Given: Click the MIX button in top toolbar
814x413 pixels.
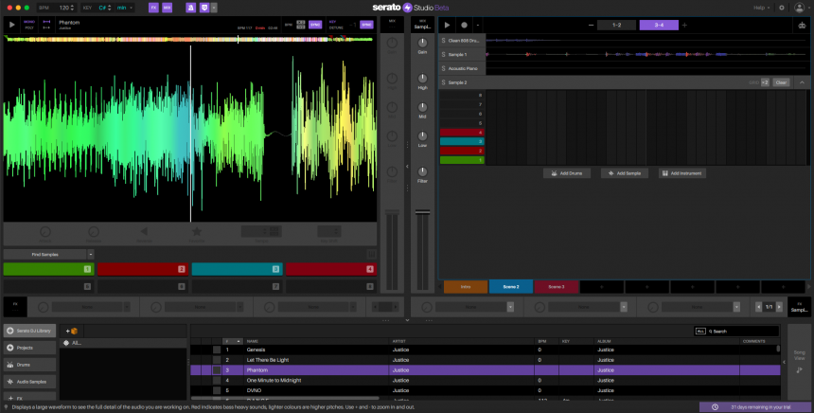Looking at the screenshot, I should [168, 8].
